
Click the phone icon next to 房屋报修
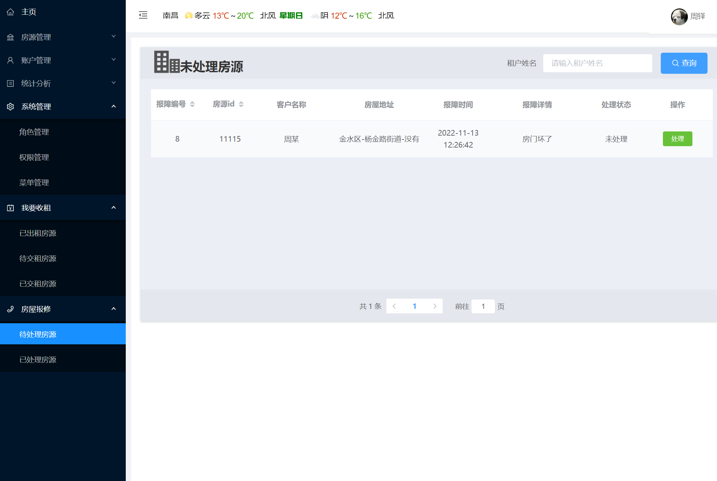11,309
